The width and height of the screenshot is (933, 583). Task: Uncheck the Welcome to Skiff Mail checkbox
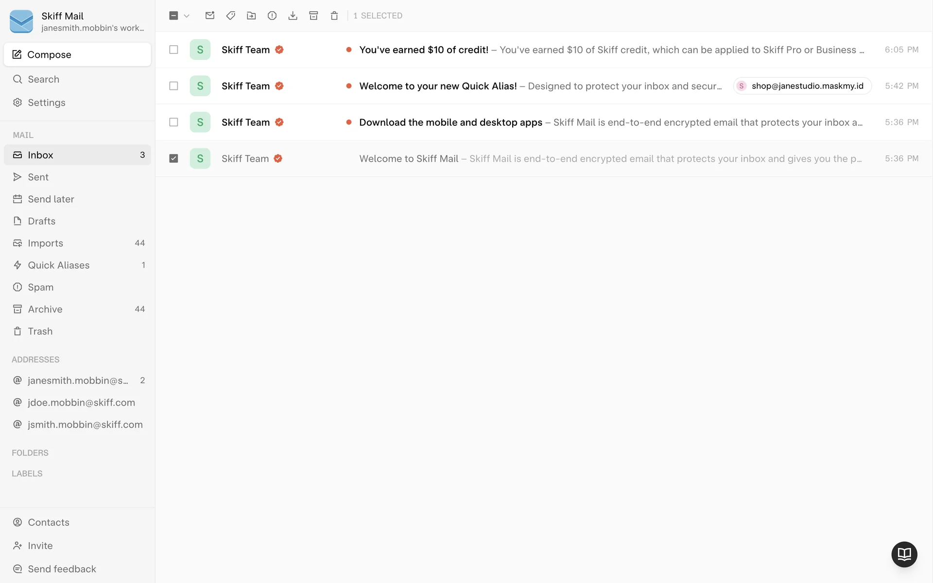173,158
